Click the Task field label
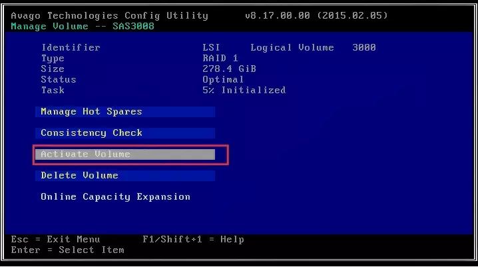Image resolution: width=478 pixels, height=267 pixels. (x=53, y=91)
